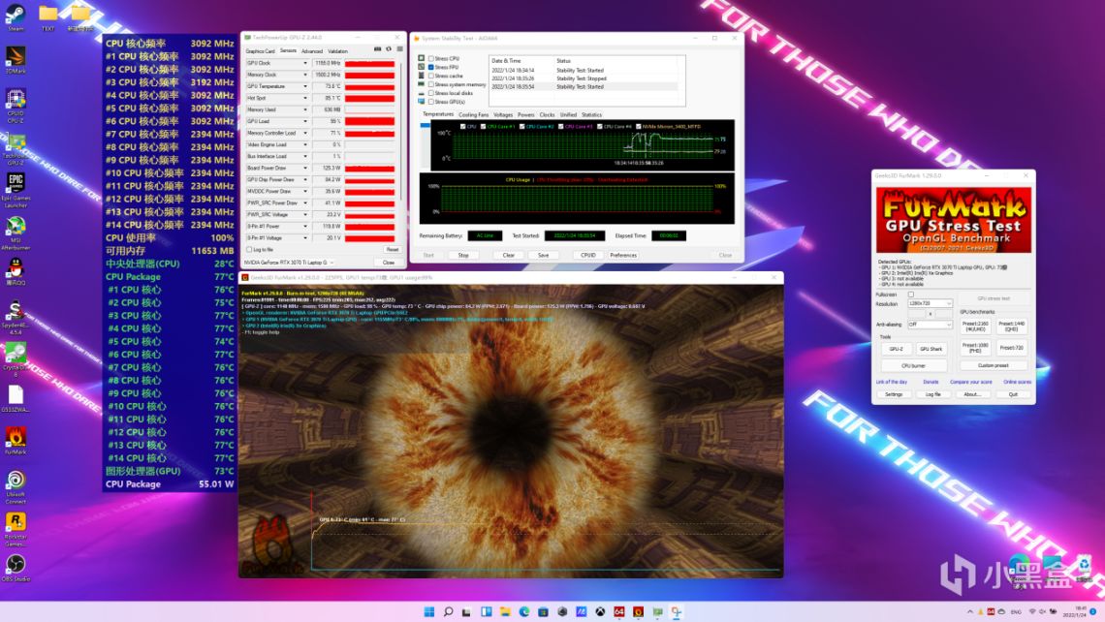
Task: Click GPU-Z screenshot camera icon
Action: (377, 49)
